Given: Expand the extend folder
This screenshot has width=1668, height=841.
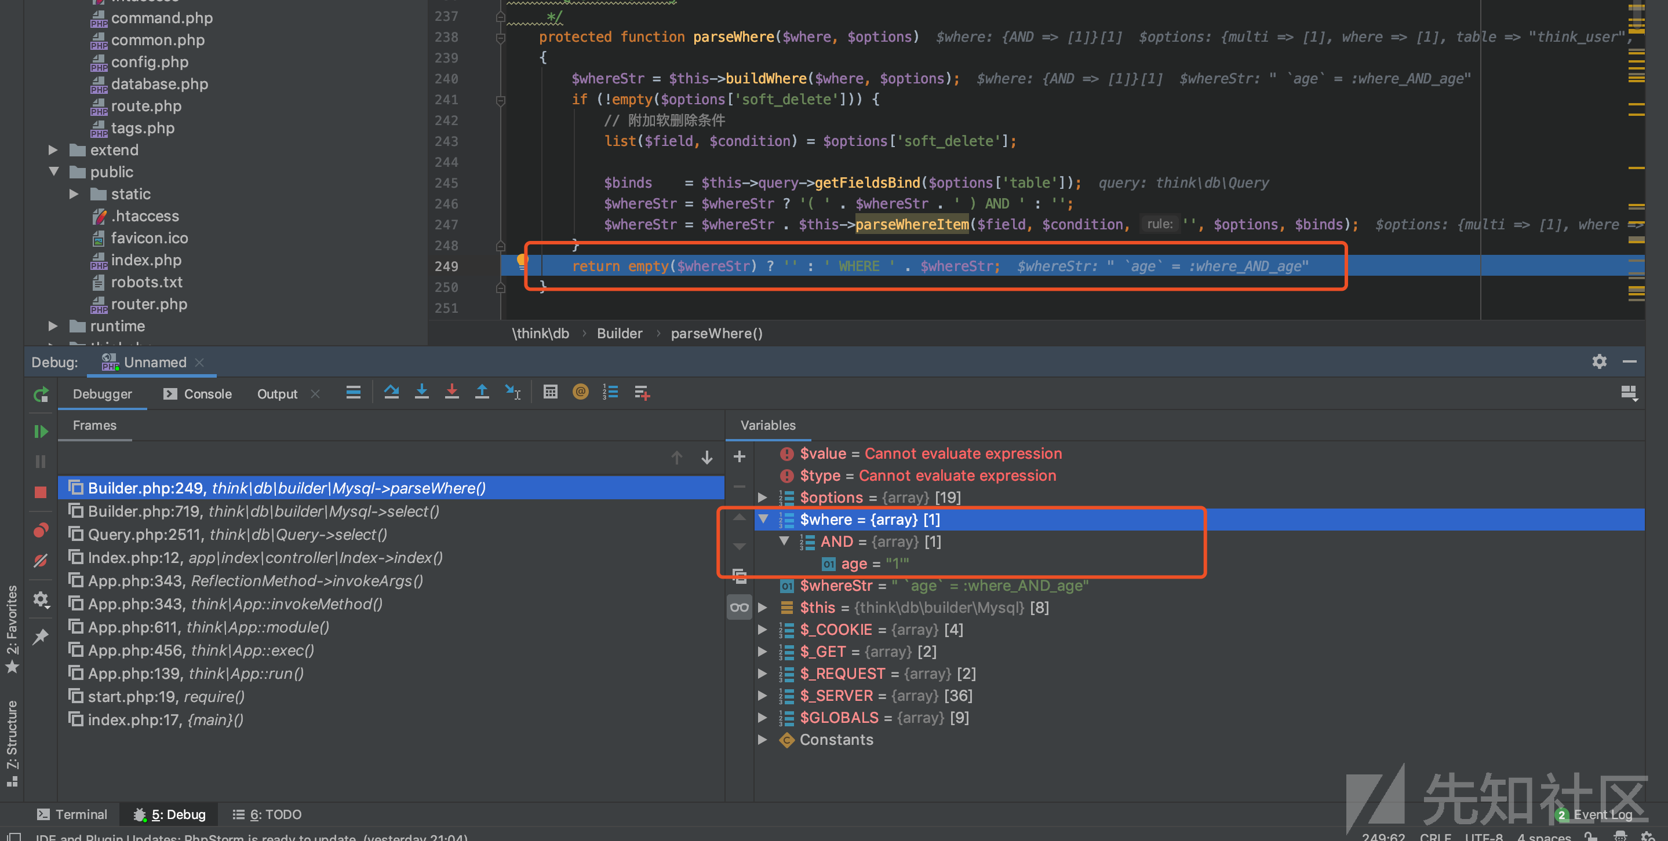Looking at the screenshot, I should pyautogui.click(x=54, y=150).
